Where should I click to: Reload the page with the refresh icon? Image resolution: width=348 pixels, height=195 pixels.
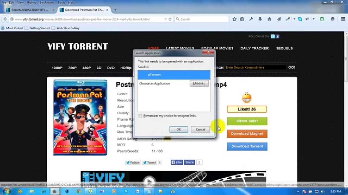(x=170, y=19)
